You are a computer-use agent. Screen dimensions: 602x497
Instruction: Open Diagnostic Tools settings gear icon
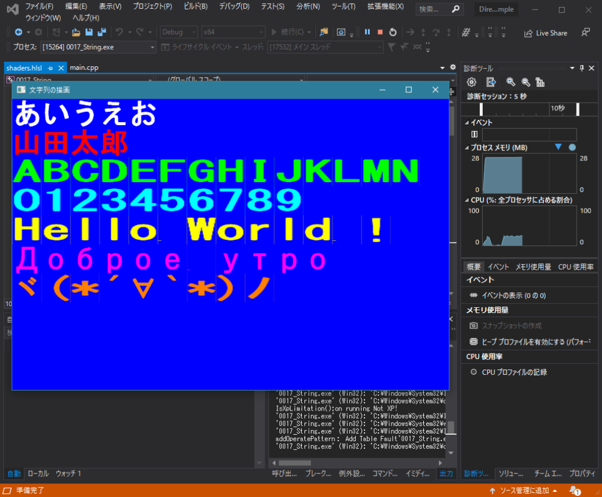tap(471, 82)
